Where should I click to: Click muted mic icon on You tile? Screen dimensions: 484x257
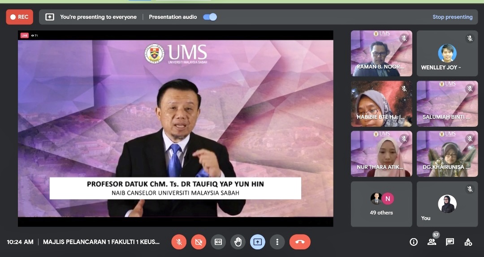coord(470,189)
